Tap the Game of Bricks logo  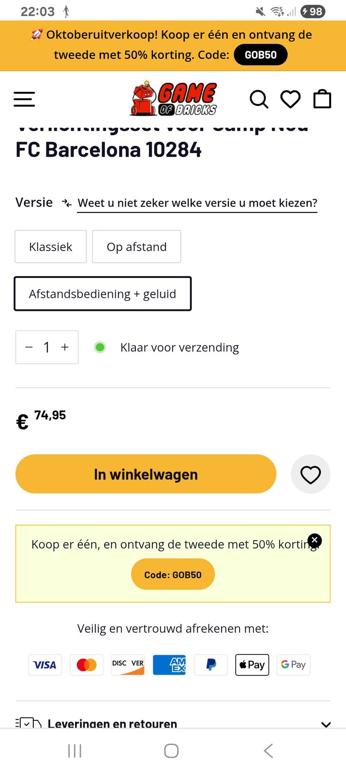[173, 99]
